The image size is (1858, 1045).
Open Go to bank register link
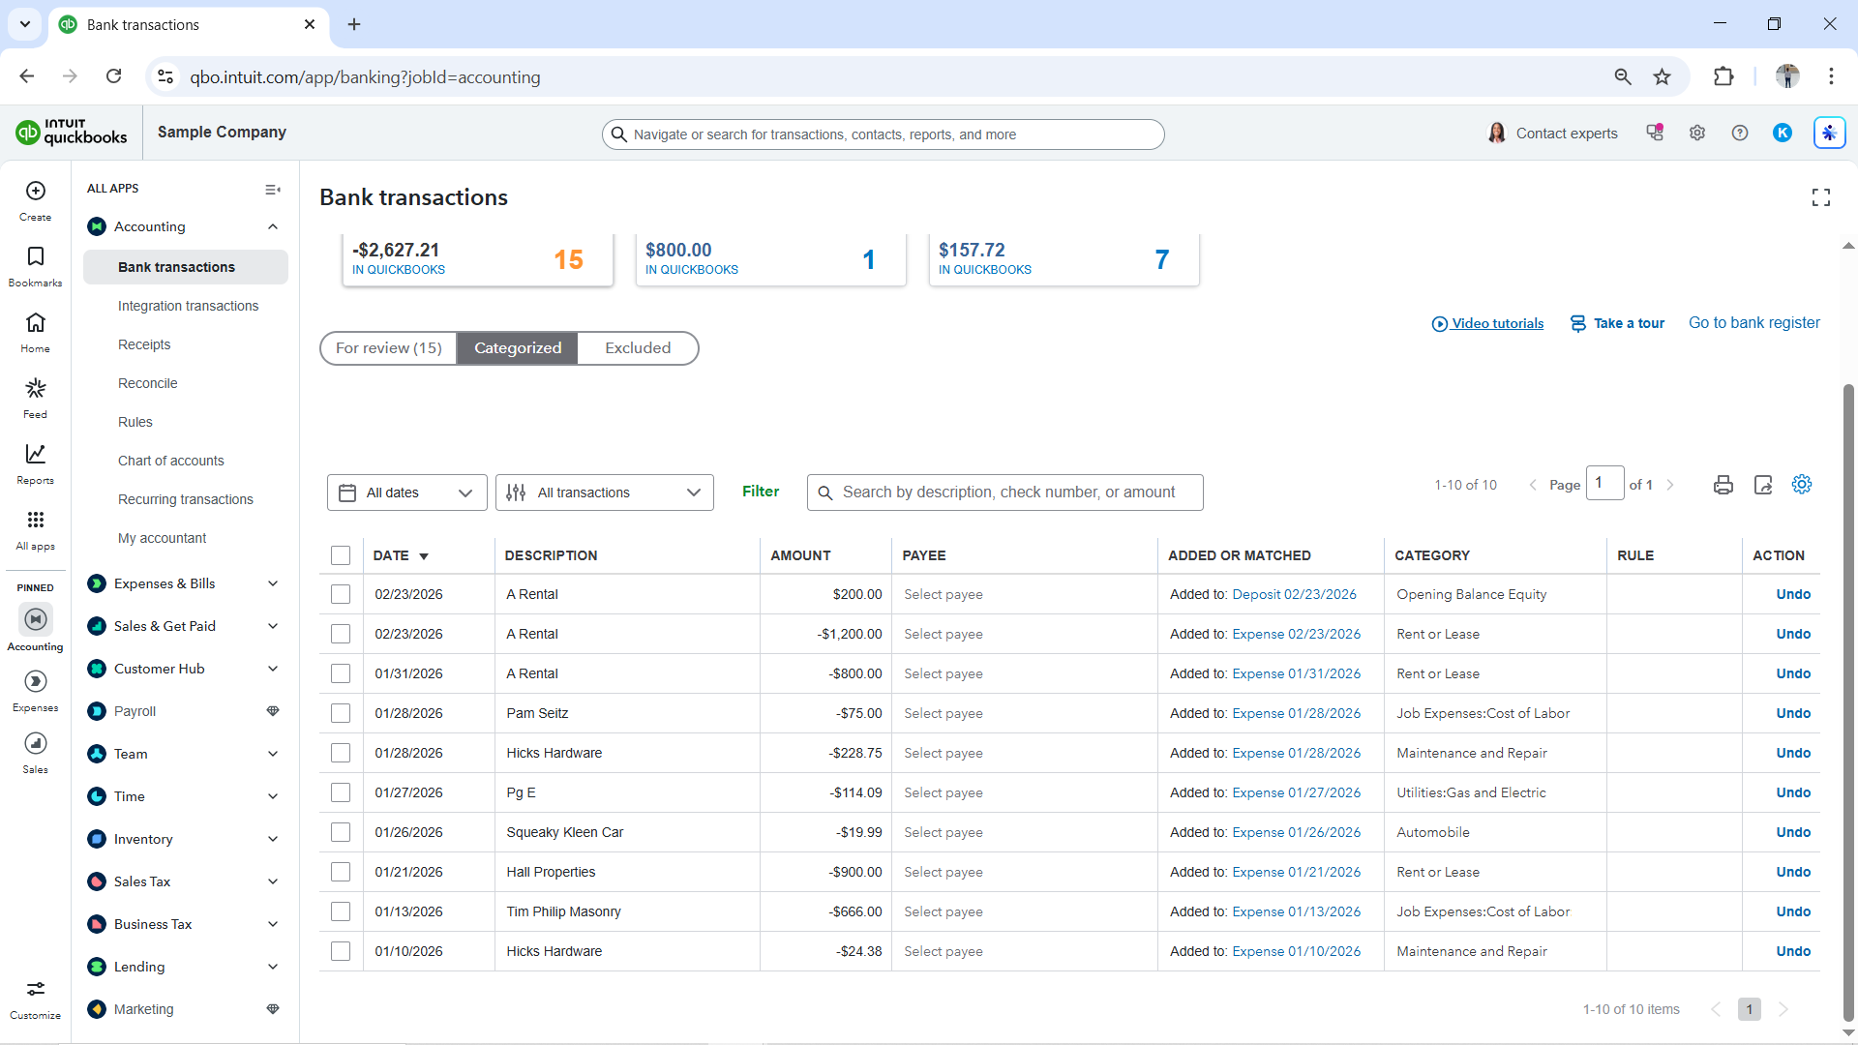pos(1753,323)
